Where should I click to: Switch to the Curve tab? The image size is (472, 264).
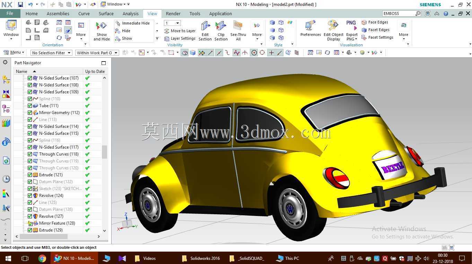point(84,13)
